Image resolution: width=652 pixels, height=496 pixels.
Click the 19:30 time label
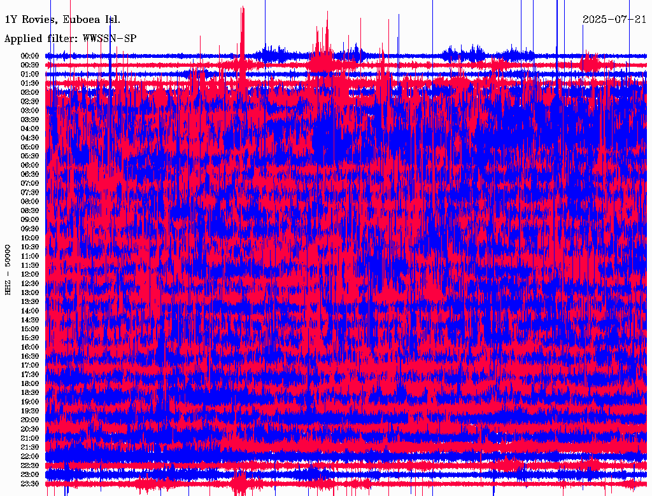(x=30, y=411)
